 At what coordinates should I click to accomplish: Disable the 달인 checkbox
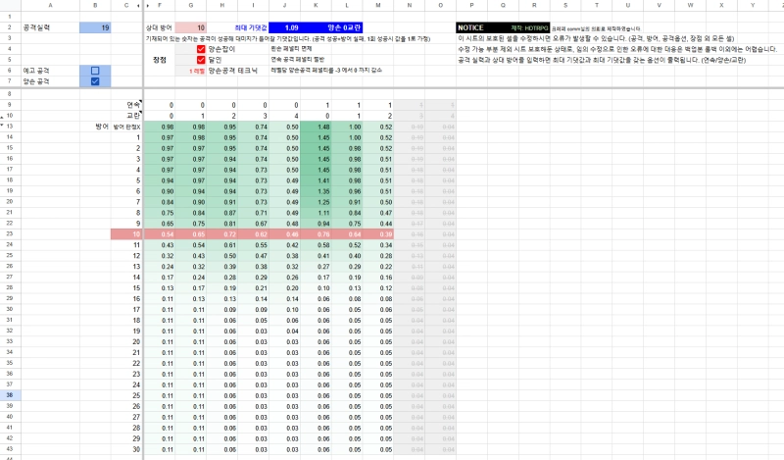click(201, 60)
